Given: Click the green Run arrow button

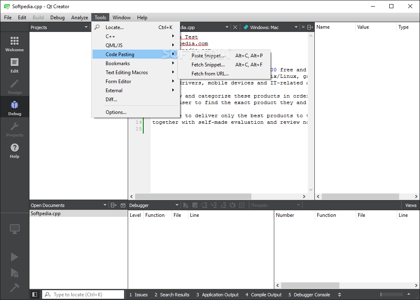Looking at the screenshot, I should pos(14,257).
